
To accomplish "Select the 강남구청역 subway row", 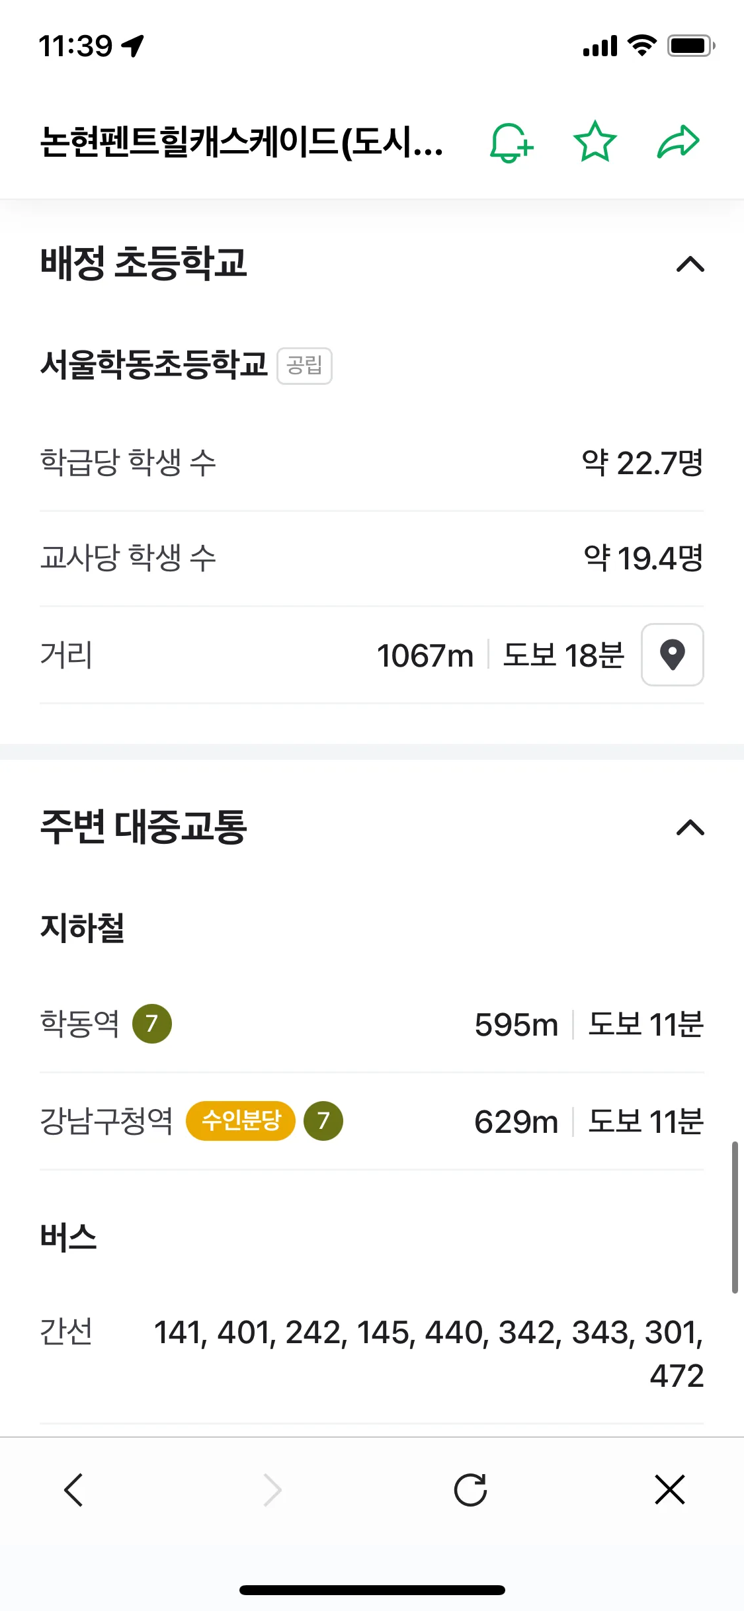I will pyautogui.click(x=372, y=1122).
